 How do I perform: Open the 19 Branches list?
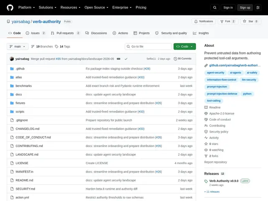click(x=42, y=46)
